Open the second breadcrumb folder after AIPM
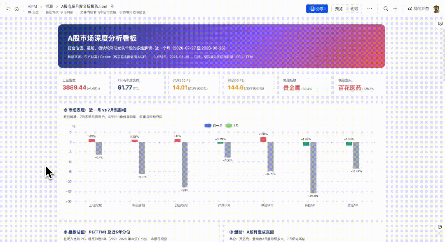The height and width of the screenshot is (242, 445). point(49,6)
